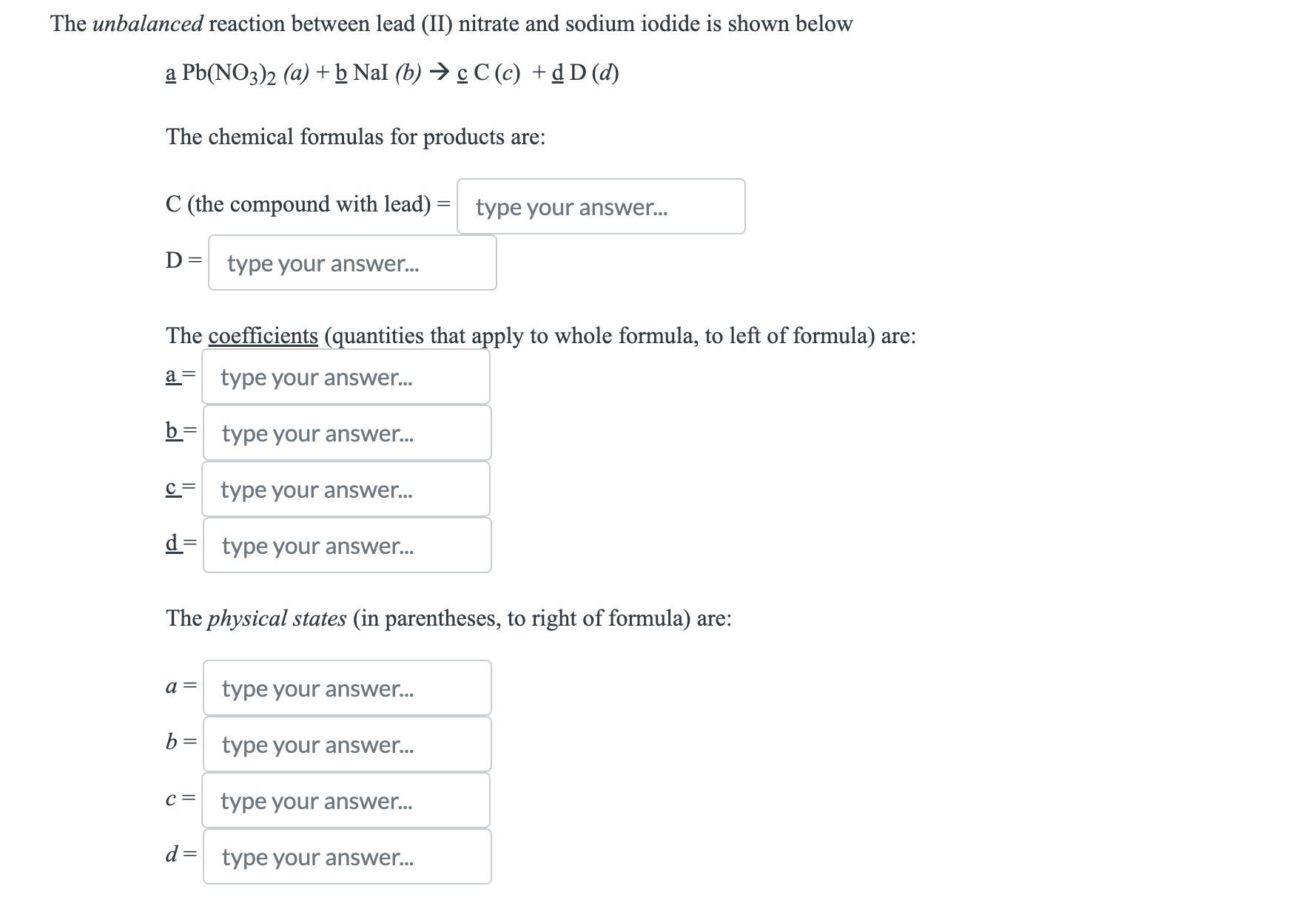1295x920 pixels.
Task: Click the Pb(NO3)2 formula in the equation
Action: (229, 73)
